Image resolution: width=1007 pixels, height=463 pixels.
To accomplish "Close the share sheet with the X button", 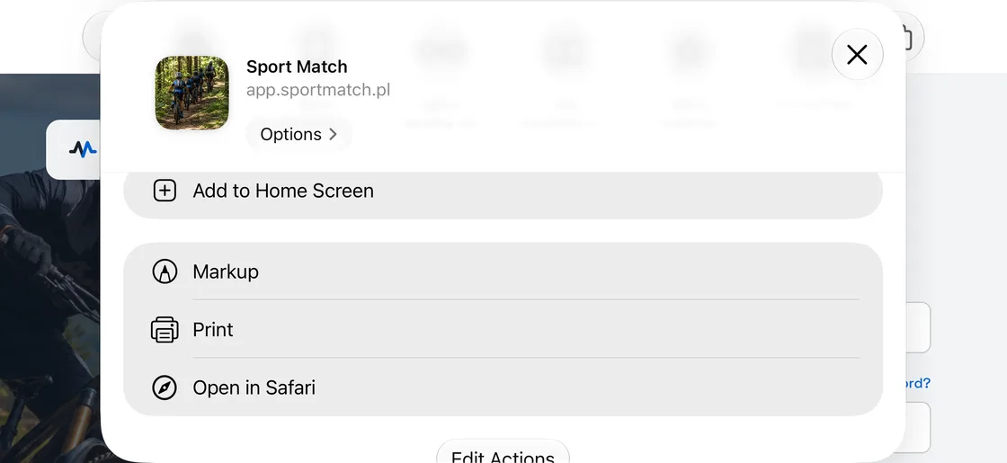I will pos(858,55).
